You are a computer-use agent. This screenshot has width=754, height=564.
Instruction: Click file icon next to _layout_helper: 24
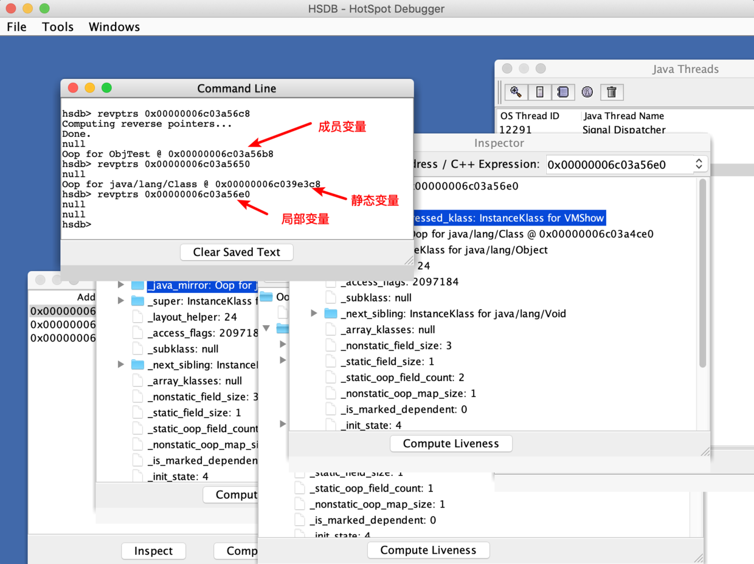(x=138, y=317)
